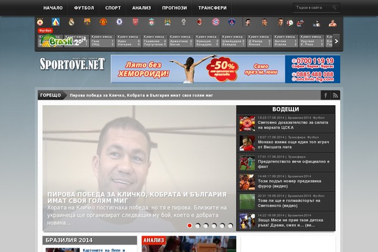Open Този подъл номер предизвика фурор article

289,183
